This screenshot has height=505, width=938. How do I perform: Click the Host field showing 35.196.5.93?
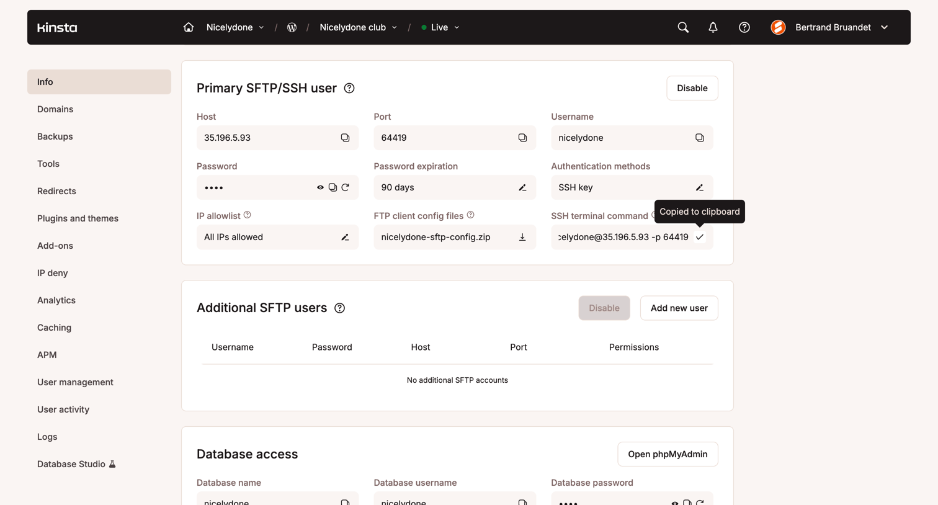point(277,138)
